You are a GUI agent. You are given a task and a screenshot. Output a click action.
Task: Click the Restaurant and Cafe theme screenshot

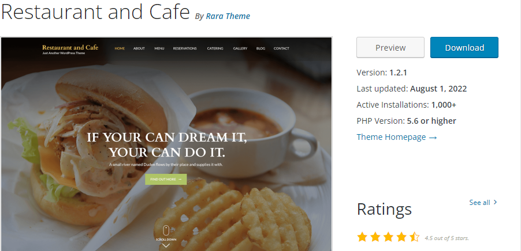[x=166, y=144]
